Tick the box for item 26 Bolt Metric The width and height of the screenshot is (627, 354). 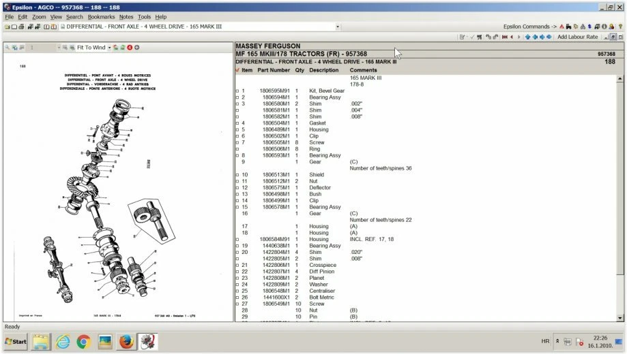[x=237, y=297]
